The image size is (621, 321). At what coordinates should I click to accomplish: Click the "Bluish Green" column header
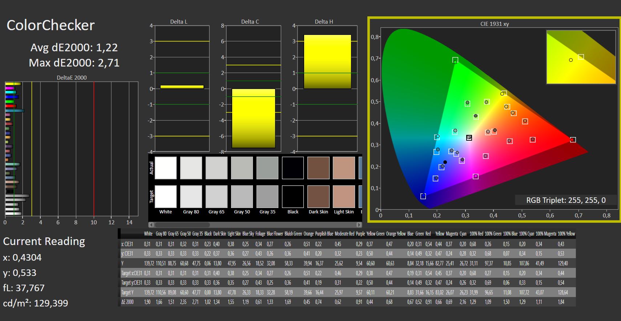(x=293, y=234)
